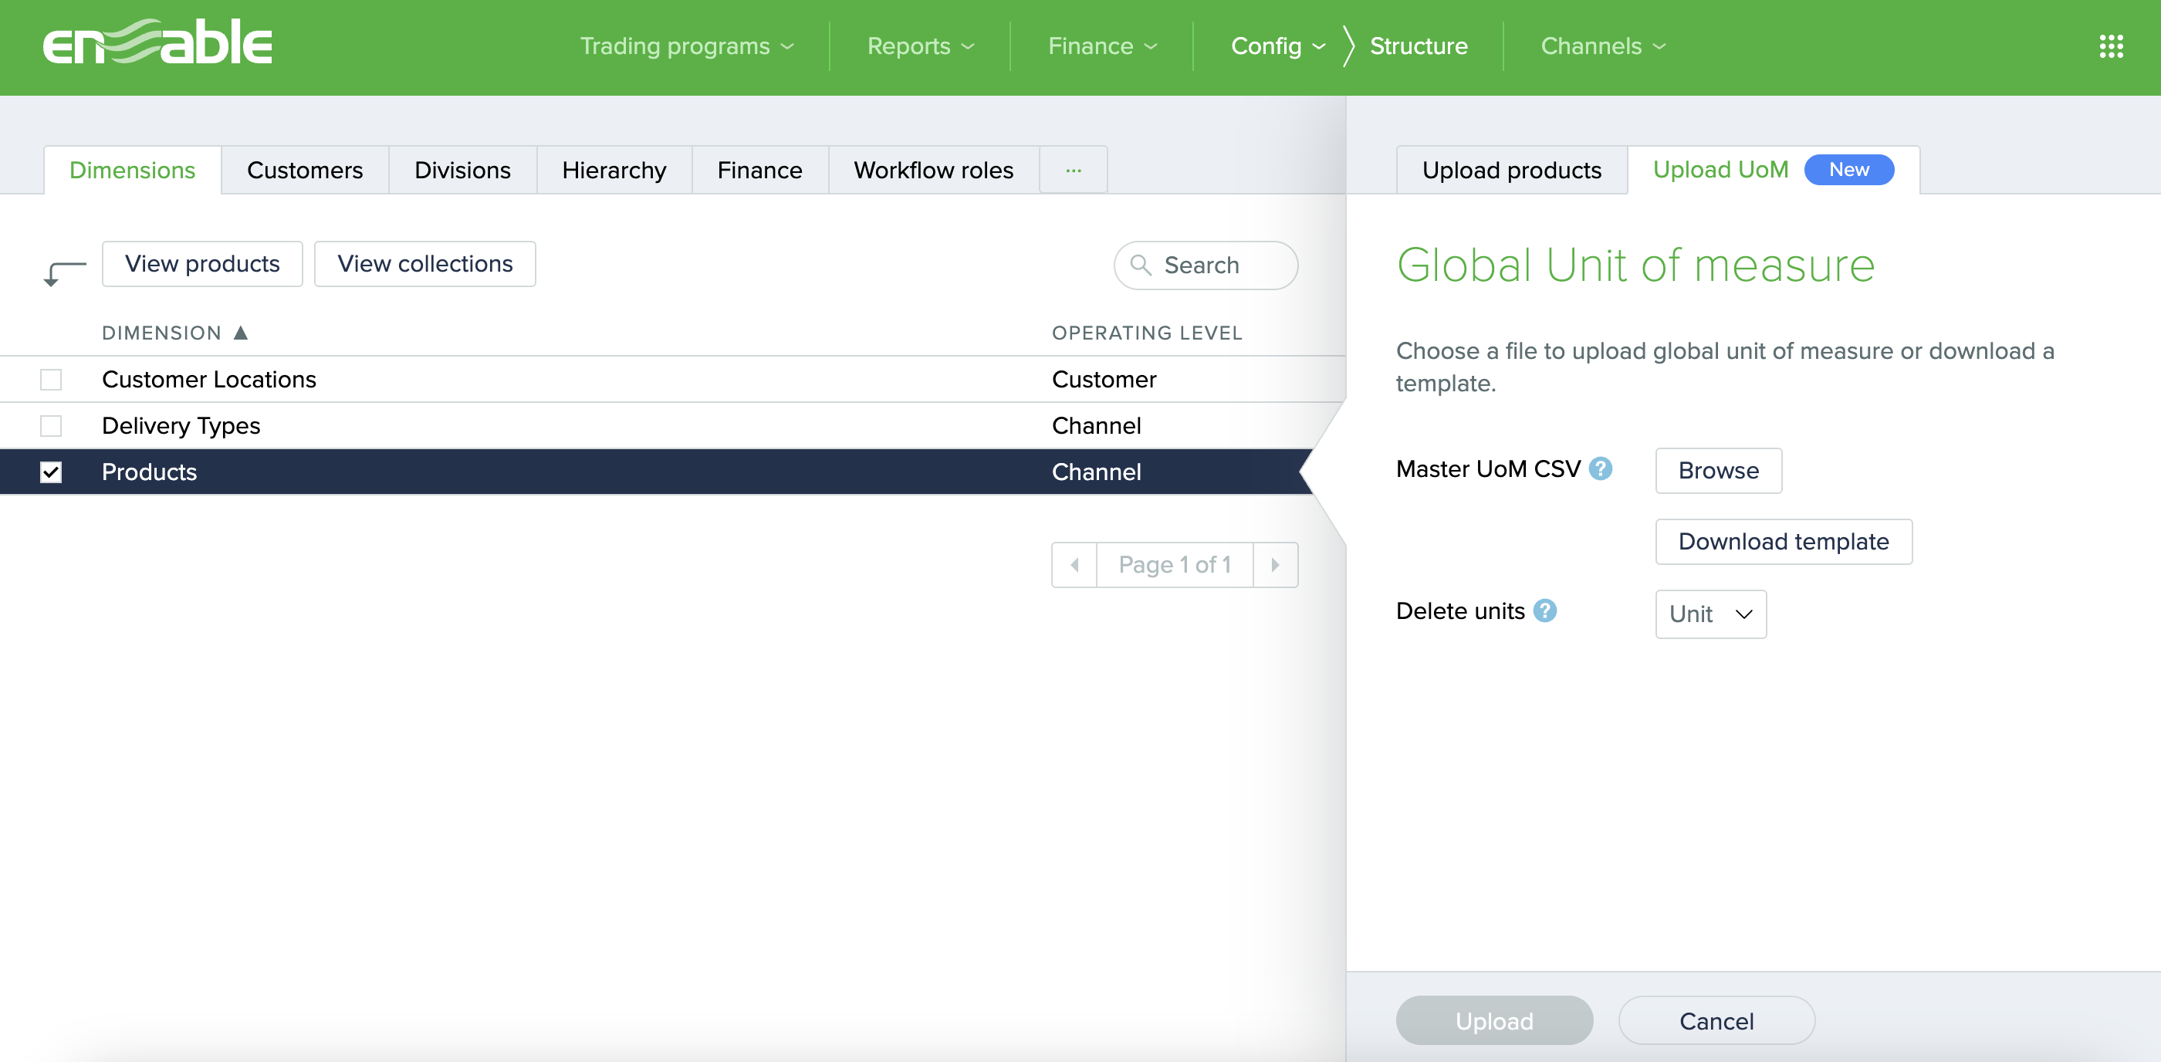Click the previous page arrow

1074,564
